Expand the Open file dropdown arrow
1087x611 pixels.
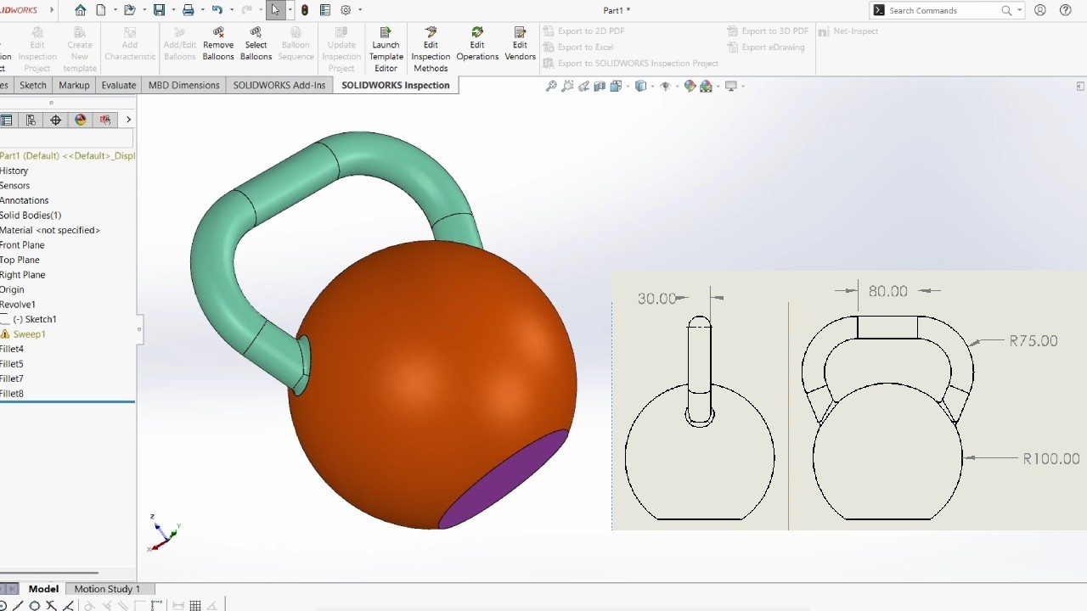tap(144, 10)
